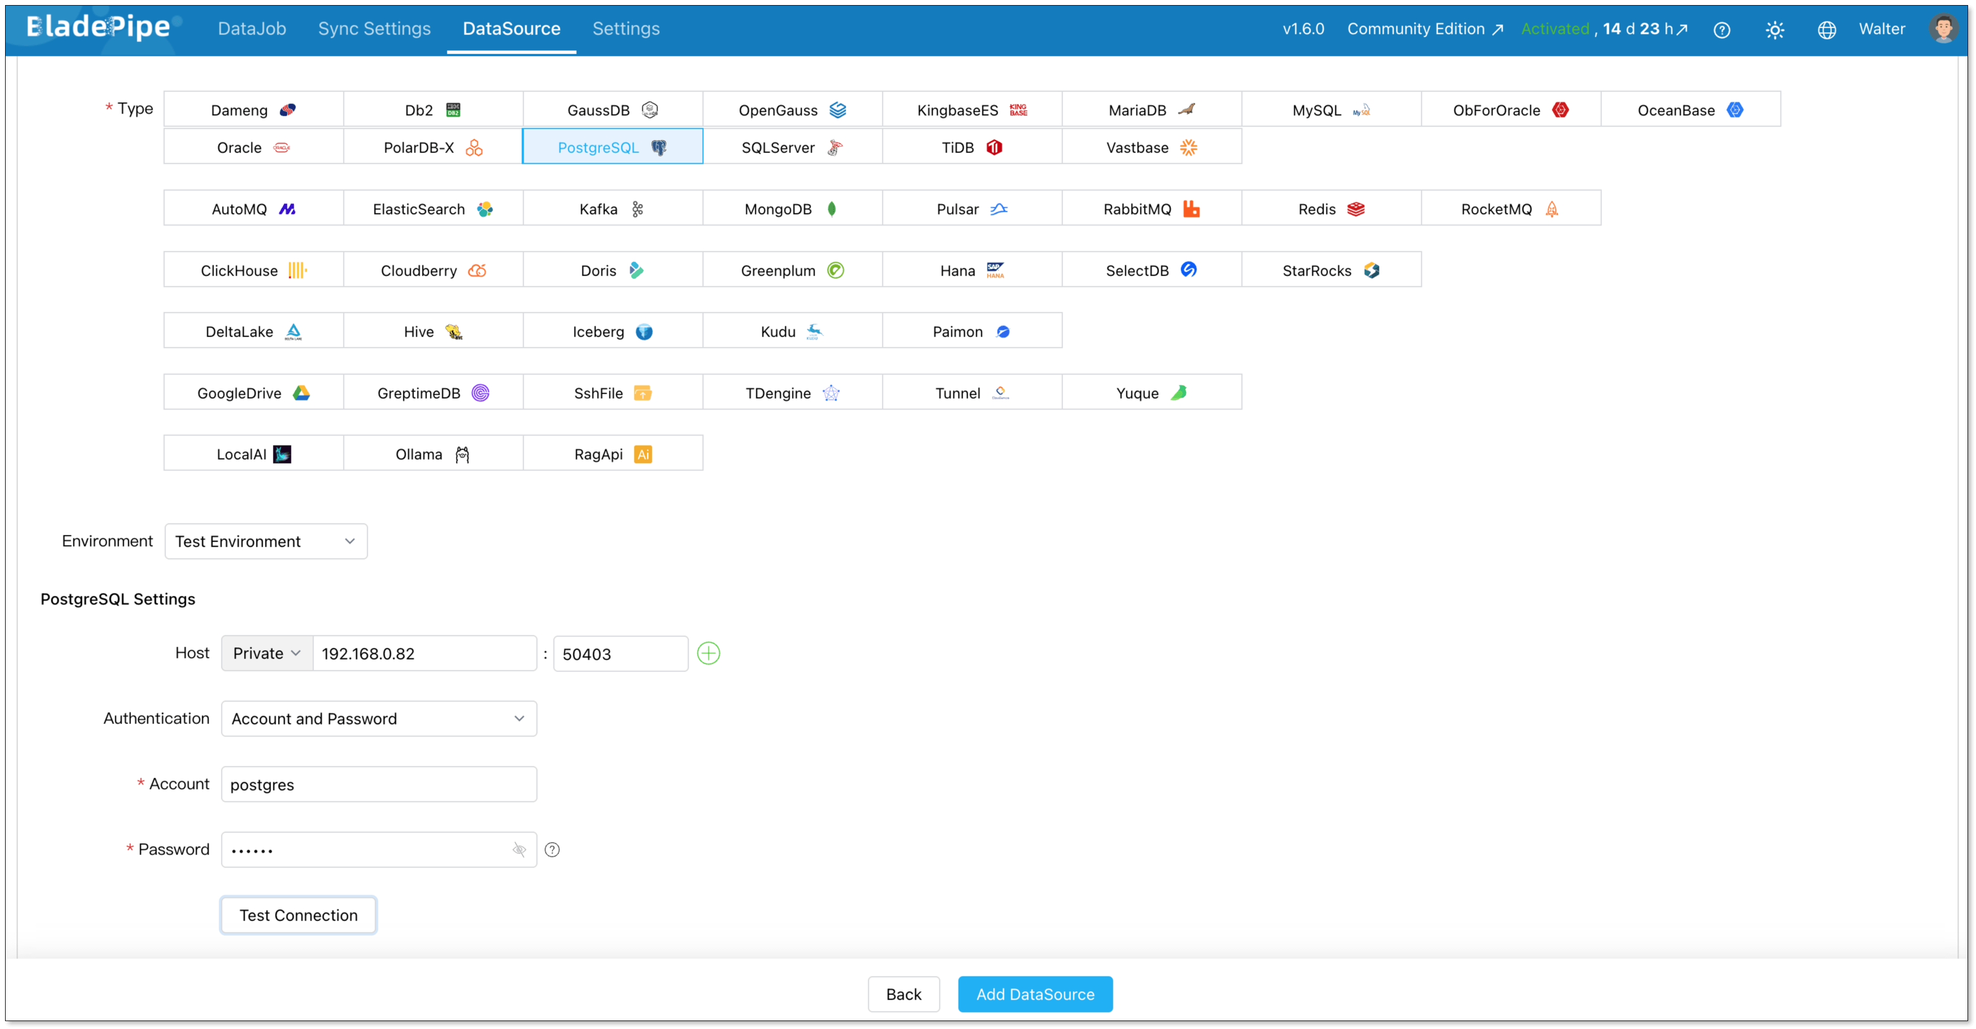Choose KingbaseES as datasource type
The height and width of the screenshot is (1029, 1976).
[x=972, y=110]
